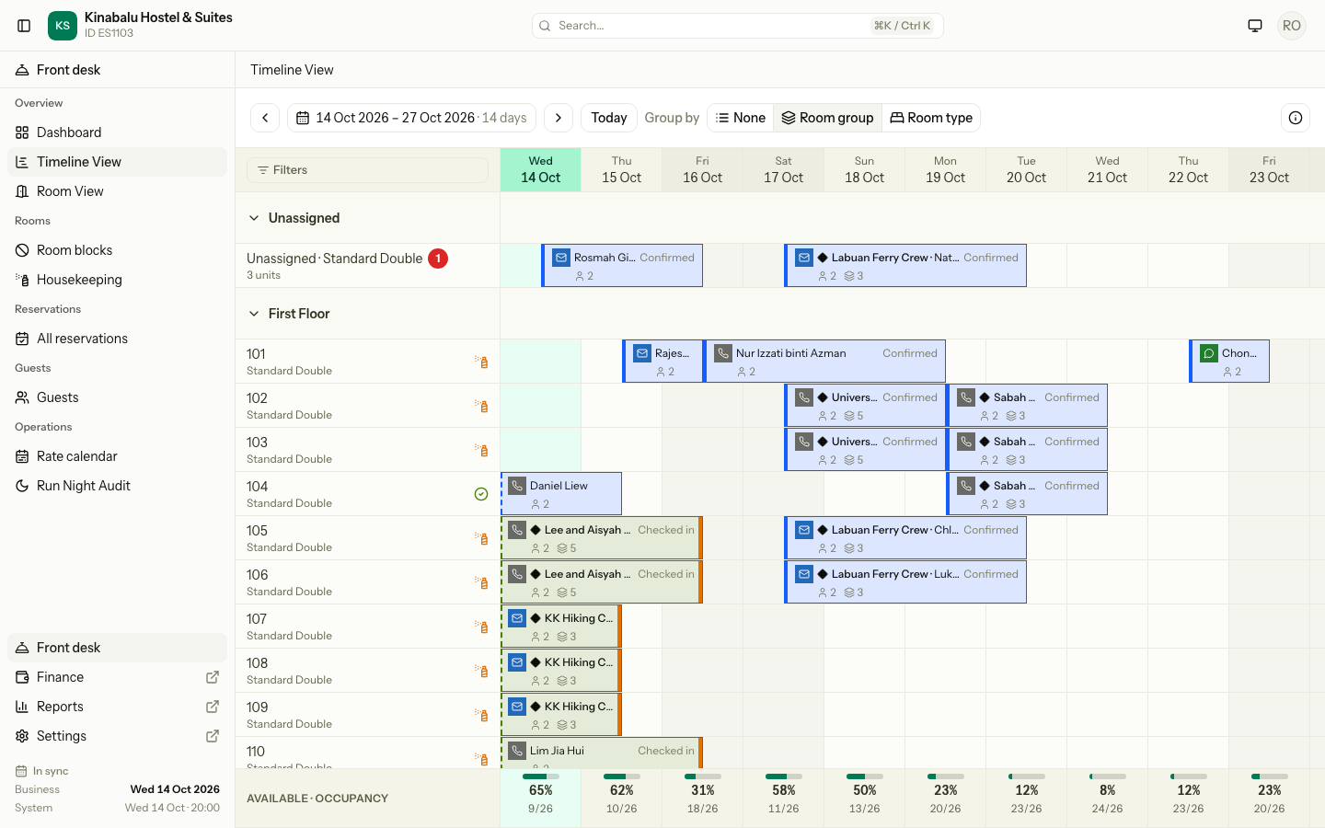Open the Chon... booking on 22 Oct
The height and width of the screenshot is (828, 1325).
coord(1229,362)
